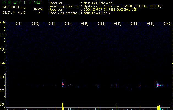The width and height of the screenshot is (173, 110).
Task: Click the 1.0 kHz axis tick
Action: (x=2, y=50)
